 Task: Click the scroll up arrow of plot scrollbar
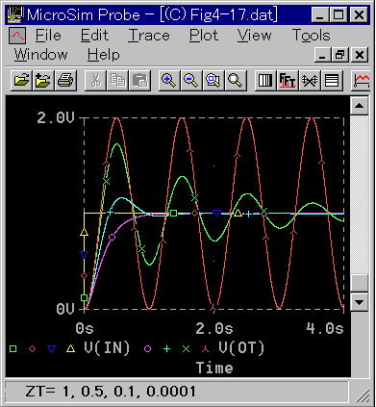coord(359,106)
